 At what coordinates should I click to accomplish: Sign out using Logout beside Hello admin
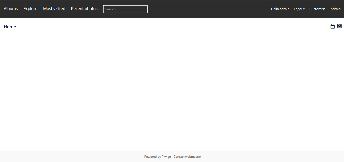pos(299,9)
